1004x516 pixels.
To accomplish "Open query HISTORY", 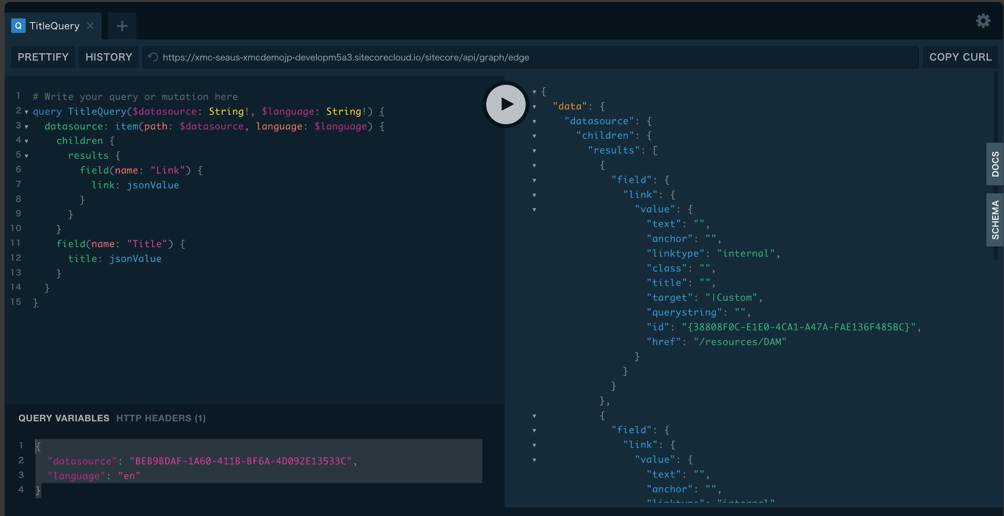I will [108, 57].
